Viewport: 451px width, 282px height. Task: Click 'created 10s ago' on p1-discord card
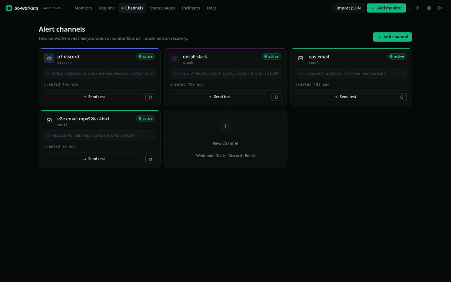(61, 84)
